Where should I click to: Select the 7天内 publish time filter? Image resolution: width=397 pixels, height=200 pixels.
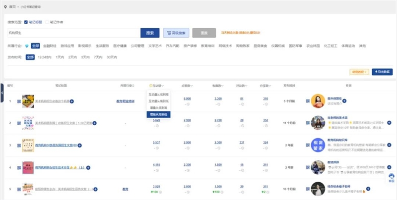coord(98,57)
